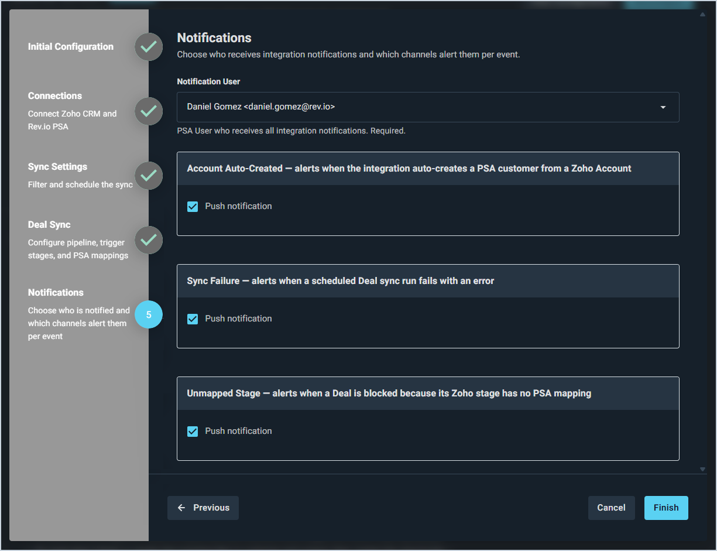
Task: Click the Sync Settings step checkmark icon
Action: [x=149, y=176]
